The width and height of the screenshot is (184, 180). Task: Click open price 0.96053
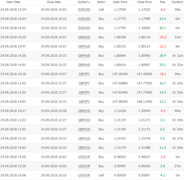pos(120,157)
